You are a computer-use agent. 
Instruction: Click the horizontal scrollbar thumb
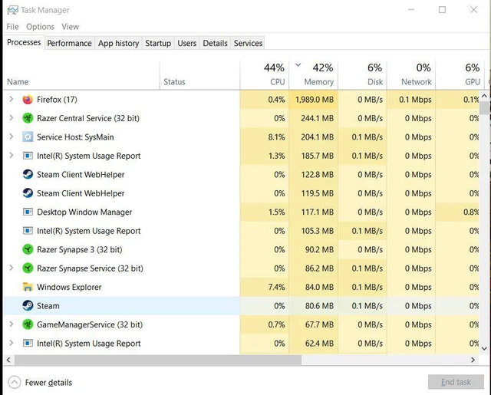click(158, 360)
